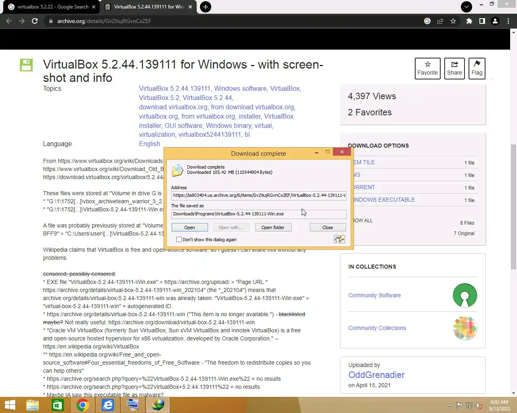Click the green software floppy icon beside title
Image resolution: width=517 pixels, height=413 pixels.
pyautogui.click(x=26, y=65)
